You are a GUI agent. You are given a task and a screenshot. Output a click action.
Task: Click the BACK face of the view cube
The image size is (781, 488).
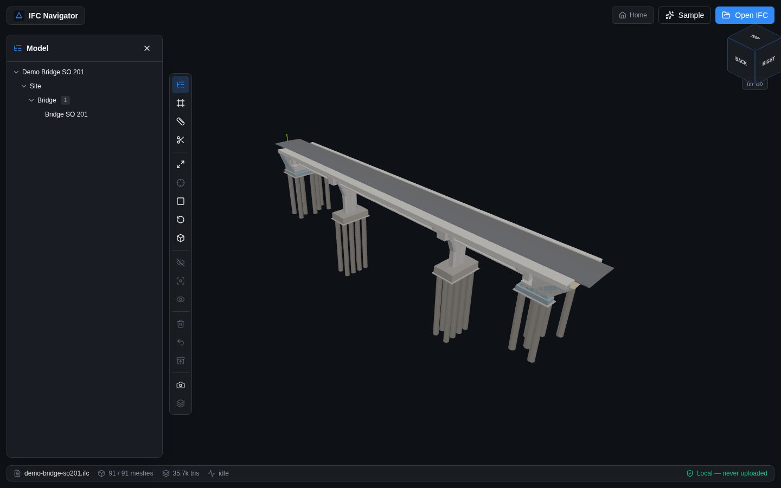point(741,61)
